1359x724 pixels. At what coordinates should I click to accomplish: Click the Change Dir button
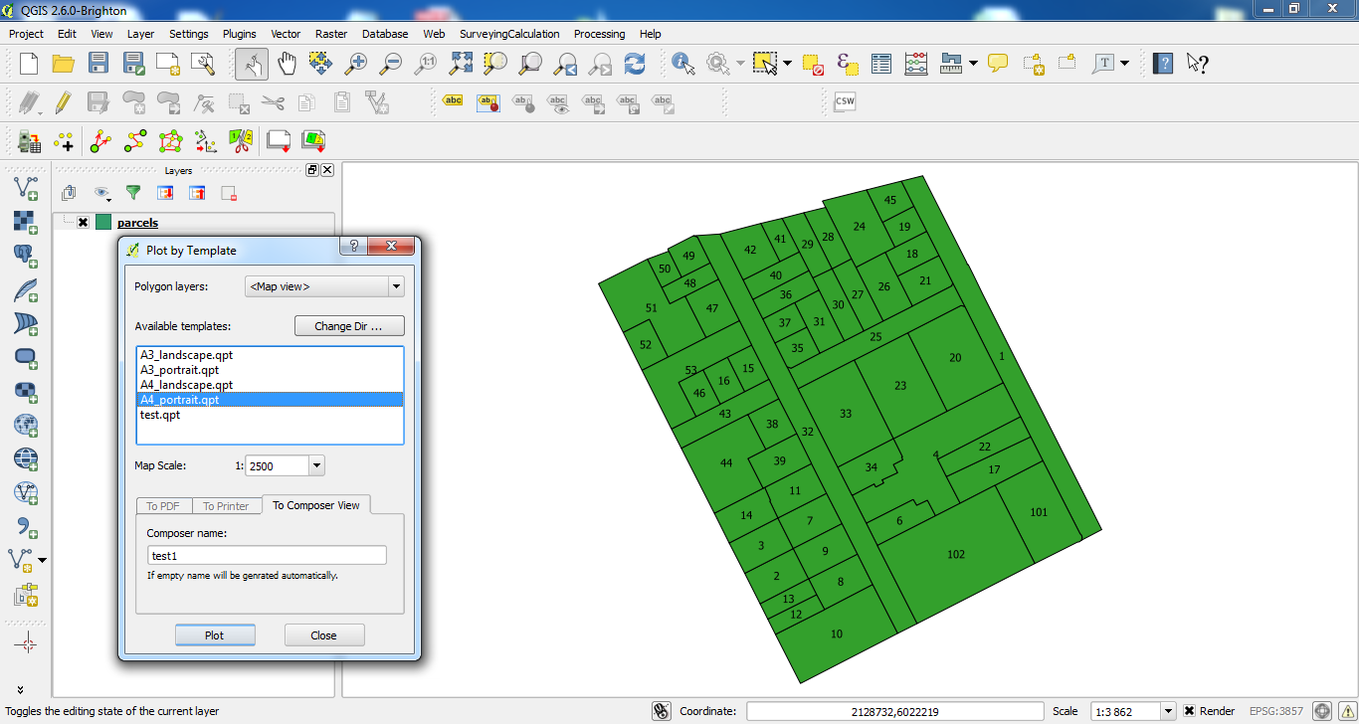pyautogui.click(x=349, y=326)
